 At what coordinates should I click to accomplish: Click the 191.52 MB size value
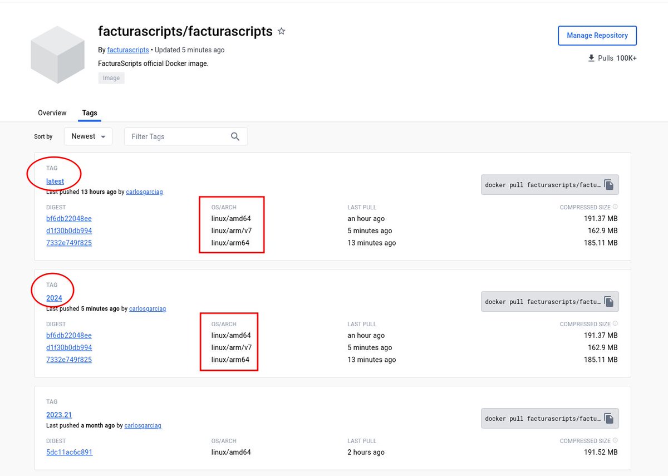(x=600, y=453)
